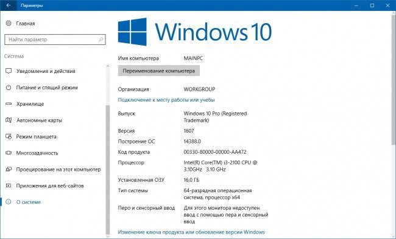The image size is (396, 239).
Task: Click the sidebar vertical scrollbar thumb
Action: (x=108, y=170)
